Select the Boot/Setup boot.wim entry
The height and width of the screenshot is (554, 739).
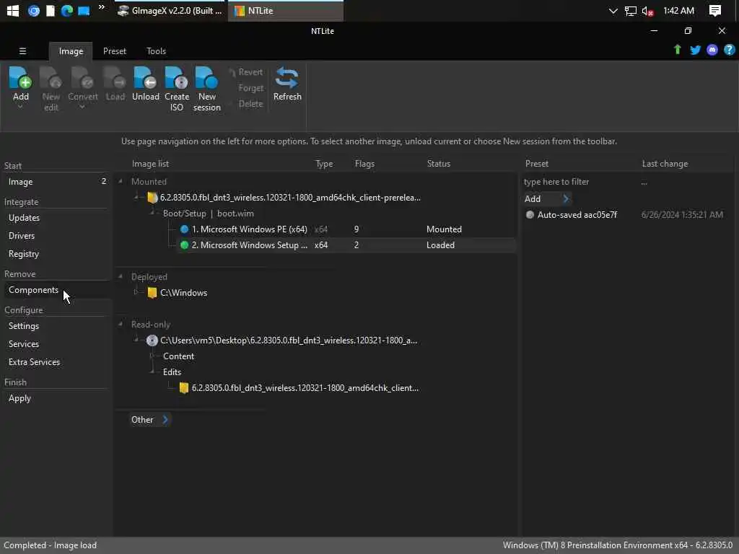209,214
